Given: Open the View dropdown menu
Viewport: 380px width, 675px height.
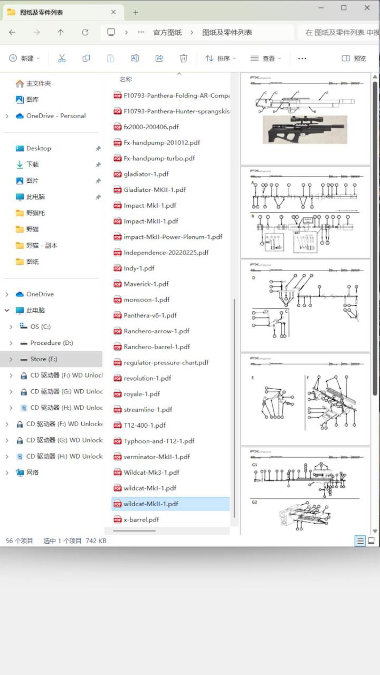Looking at the screenshot, I should (265, 59).
